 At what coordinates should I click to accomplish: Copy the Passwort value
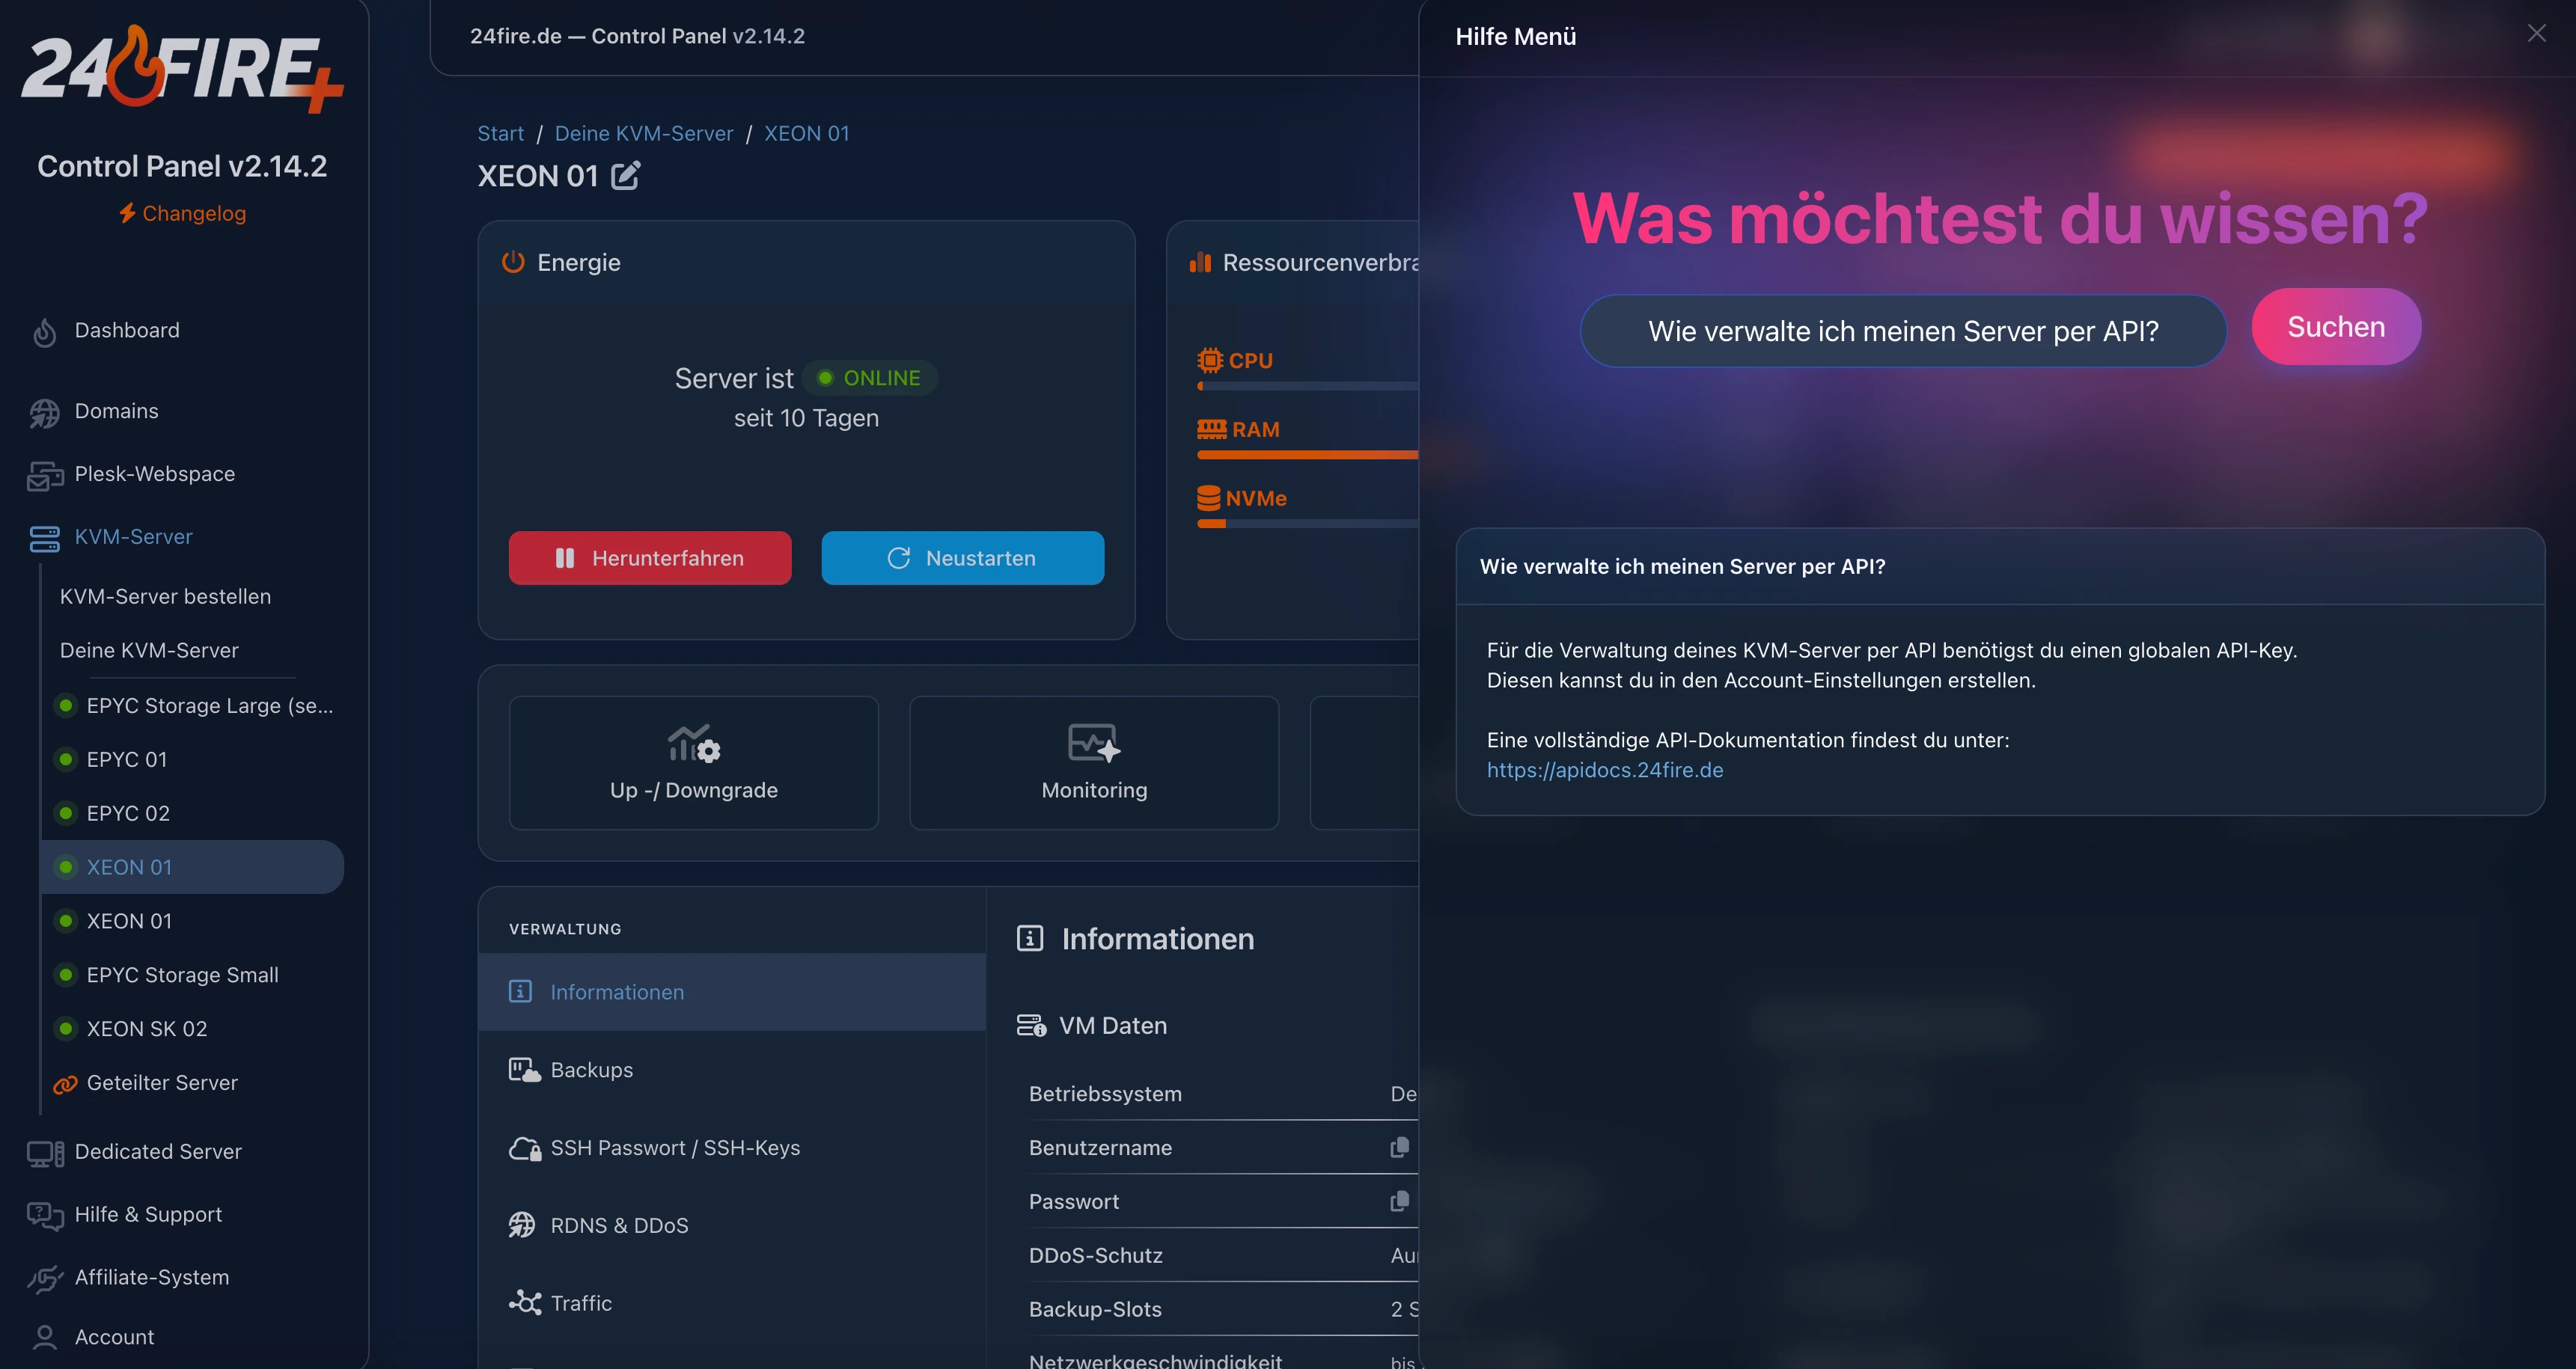tap(1400, 1201)
